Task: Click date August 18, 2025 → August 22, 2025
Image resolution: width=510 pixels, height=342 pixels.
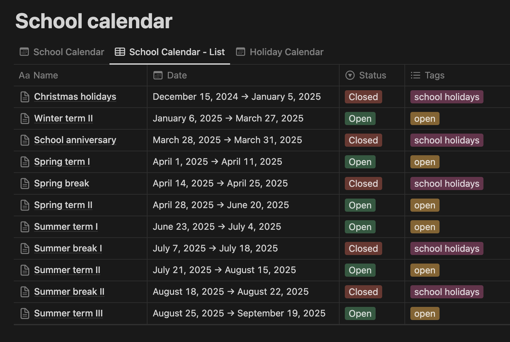Action: (231, 292)
